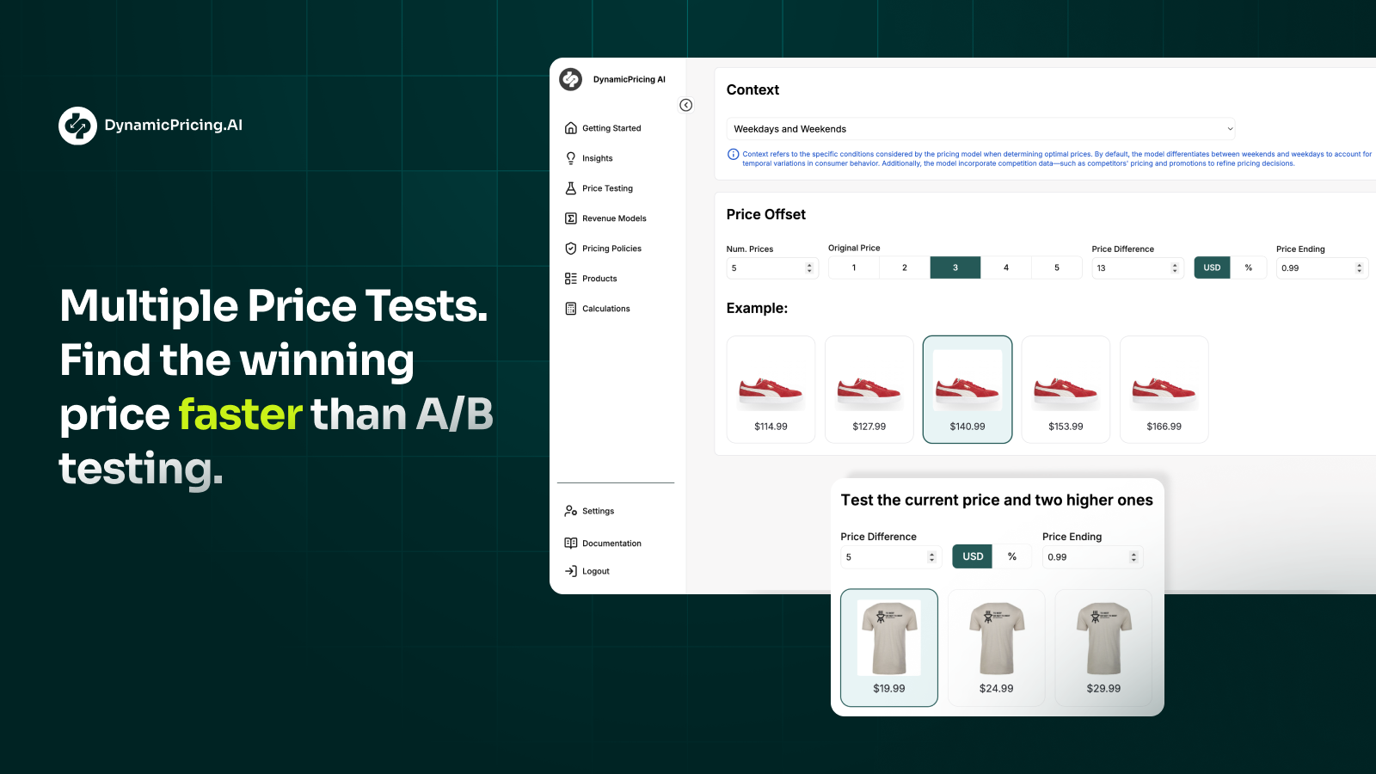Select the $29.99 t-shirt card

click(x=1103, y=648)
